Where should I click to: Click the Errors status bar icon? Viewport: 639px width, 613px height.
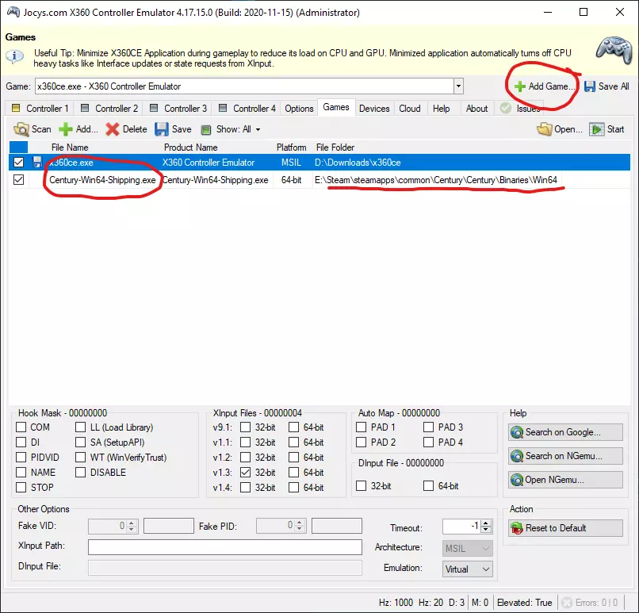pyautogui.click(x=567, y=603)
